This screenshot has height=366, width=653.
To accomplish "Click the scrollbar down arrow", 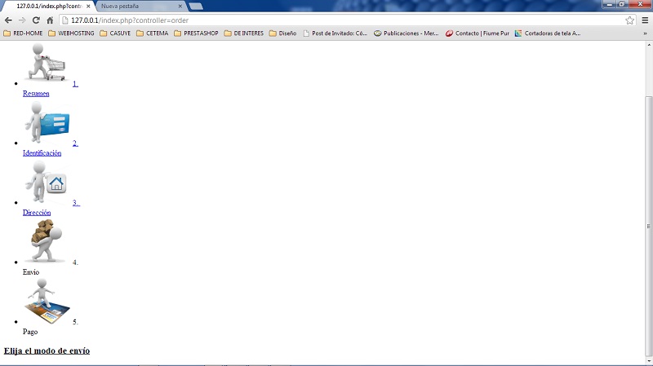I will click(648, 361).
